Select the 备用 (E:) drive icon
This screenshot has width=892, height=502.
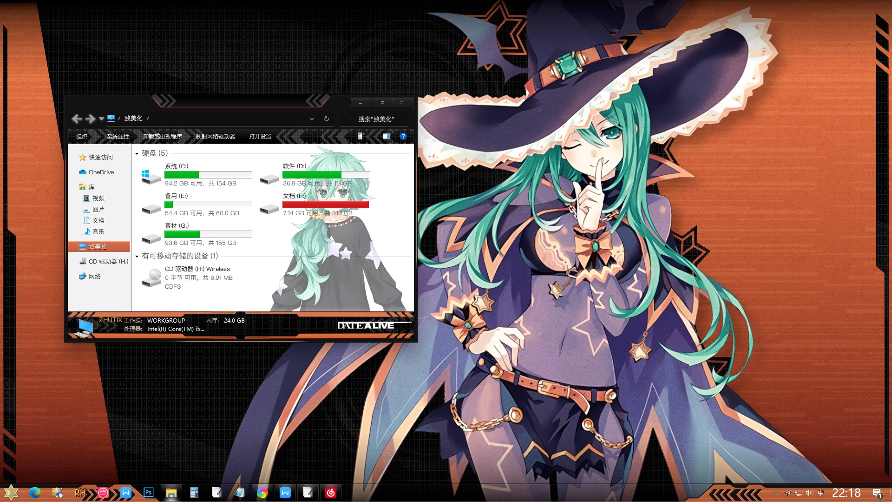point(151,209)
